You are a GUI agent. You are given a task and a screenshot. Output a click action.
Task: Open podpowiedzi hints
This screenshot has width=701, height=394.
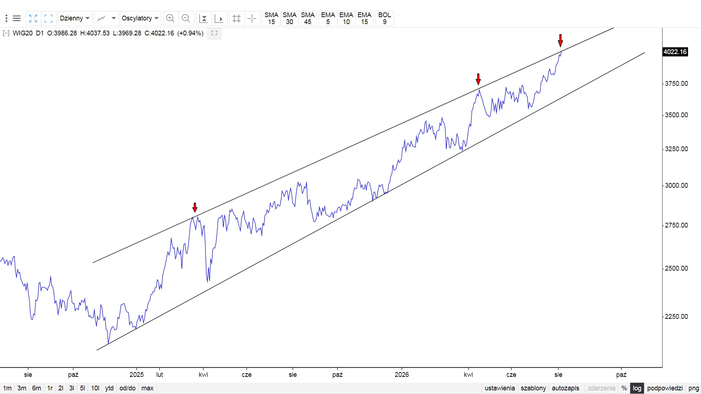click(x=665, y=388)
